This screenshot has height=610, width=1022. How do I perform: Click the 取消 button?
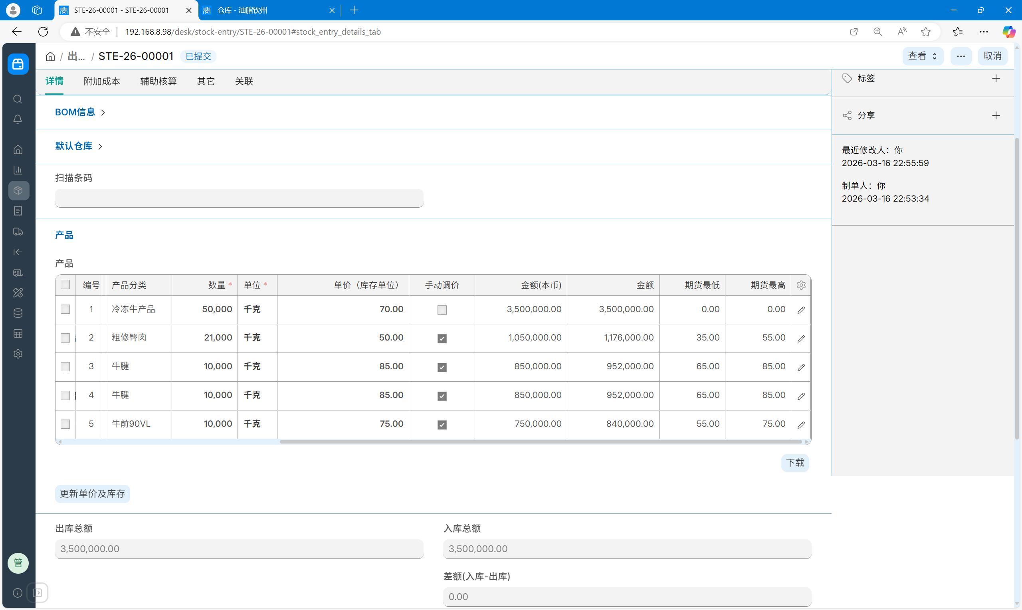(x=992, y=56)
